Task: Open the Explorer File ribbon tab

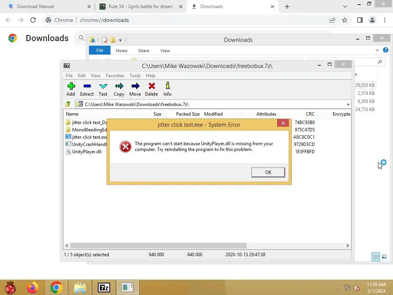Action: [100, 50]
